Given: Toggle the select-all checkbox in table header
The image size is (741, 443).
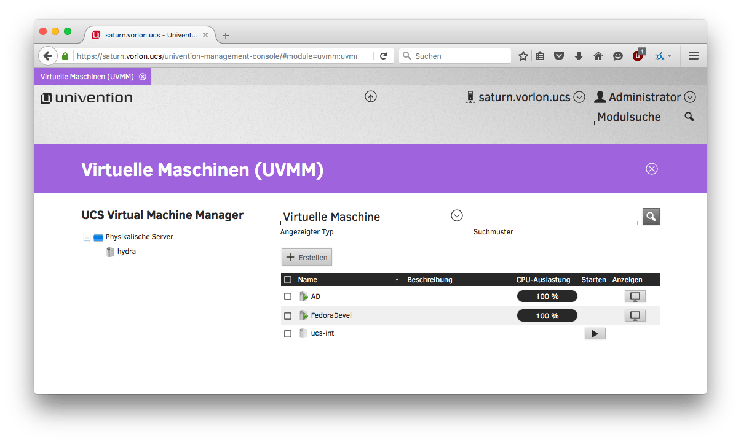Looking at the screenshot, I should click(x=288, y=280).
